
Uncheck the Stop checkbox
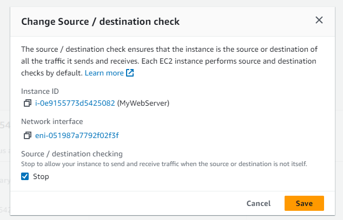tap(25, 176)
